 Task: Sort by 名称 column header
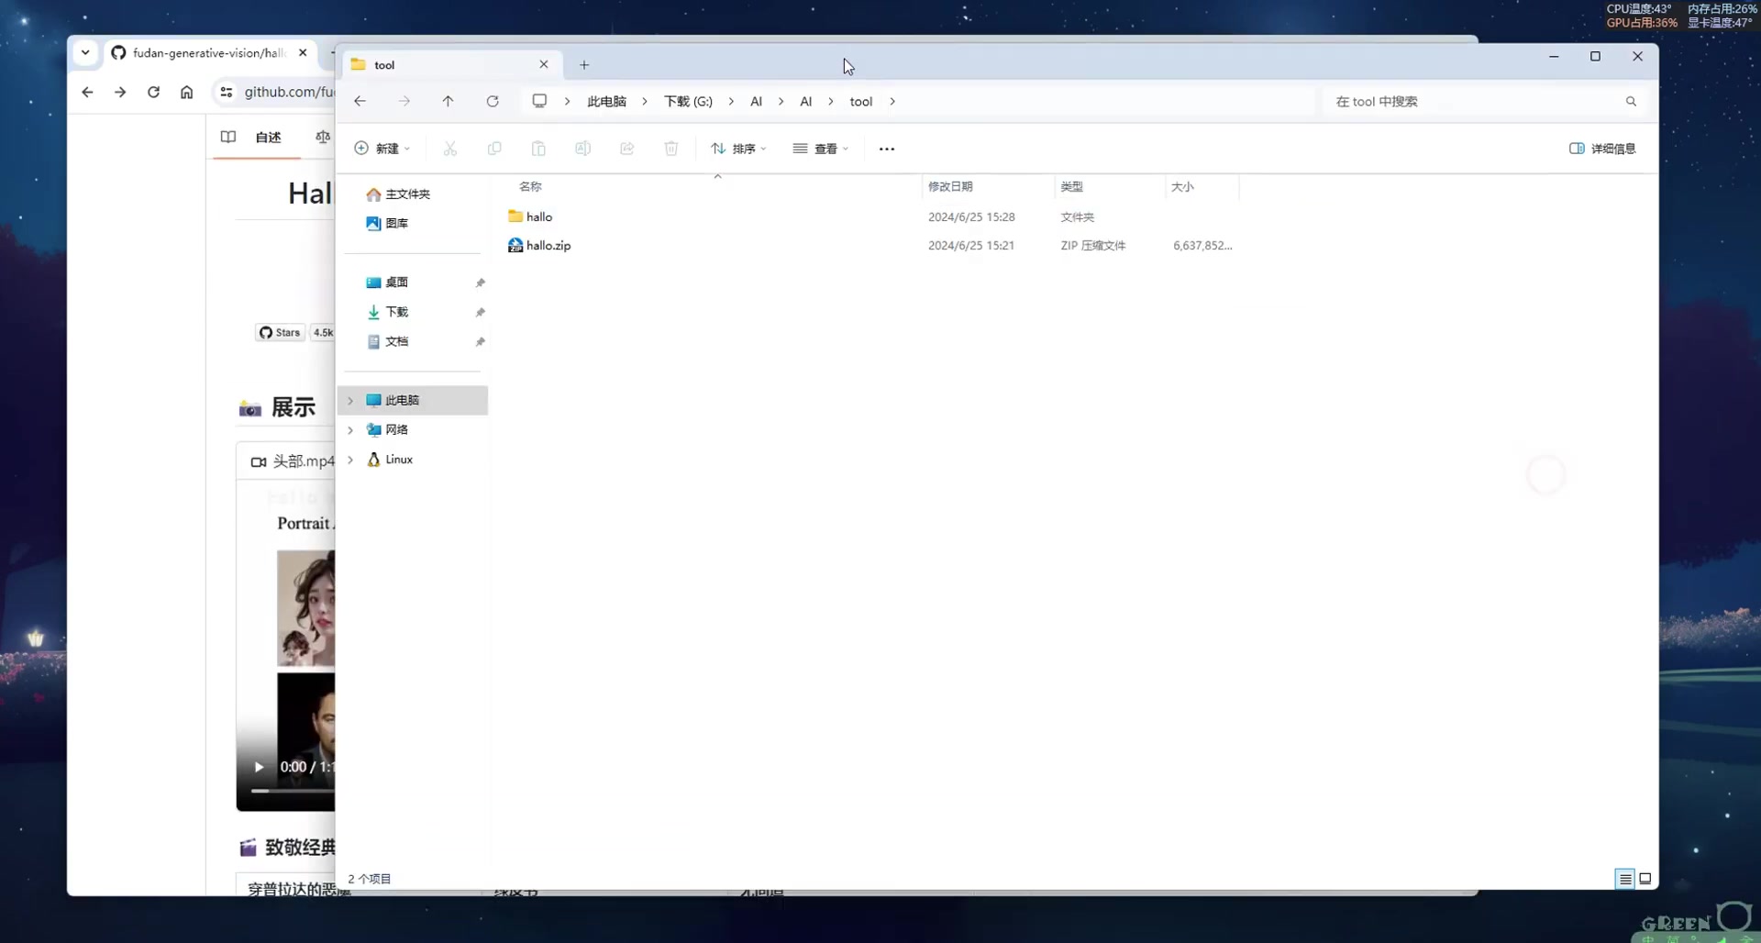530,186
